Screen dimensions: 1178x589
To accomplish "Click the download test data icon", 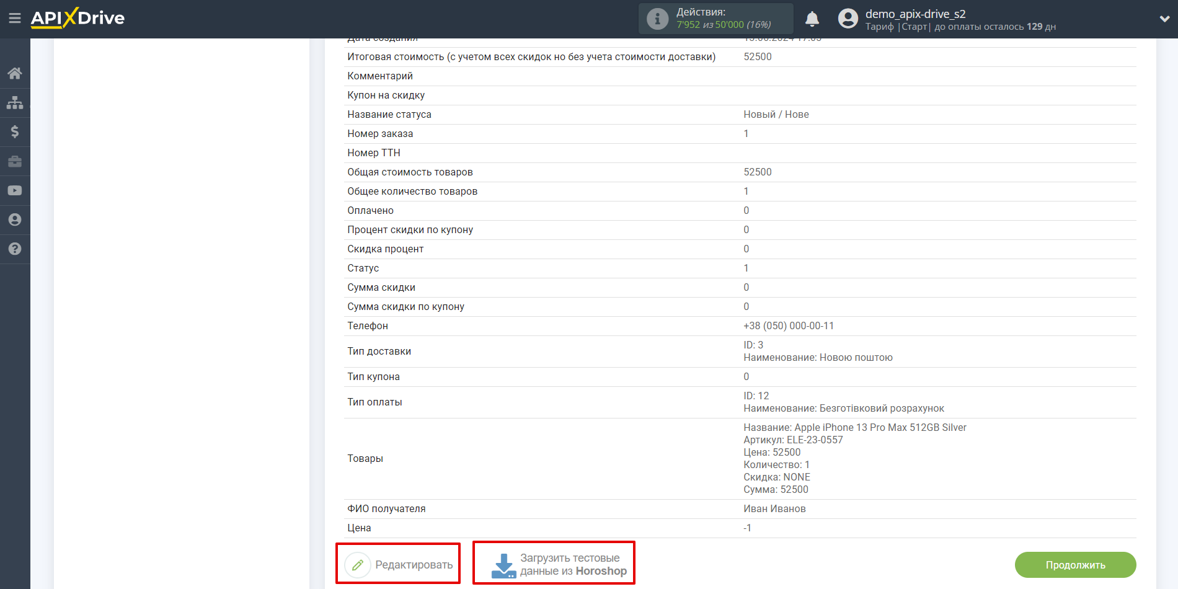I will 503,565.
